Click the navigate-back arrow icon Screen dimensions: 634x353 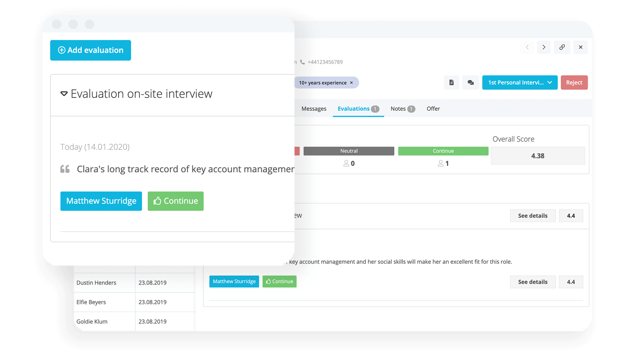click(527, 47)
